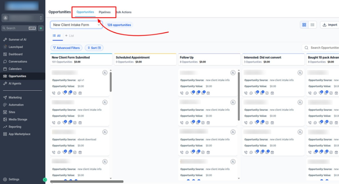Switch to list view icon
339x184 pixels.
(312, 25)
